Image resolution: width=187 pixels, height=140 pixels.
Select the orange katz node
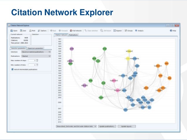coord(169,78)
